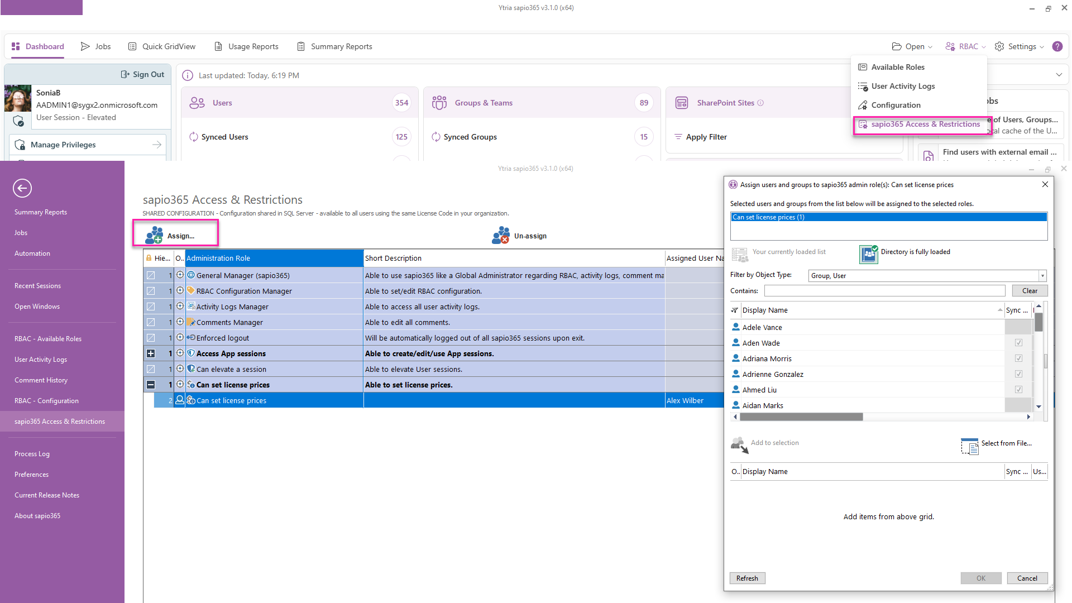
Task: Open Process Log sidebar link
Action: click(x=32, y=454)
